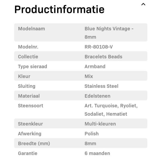Select the Multi-kleuren steenkleur value
The height and width of the screenshot is (163, 161).
100,124
